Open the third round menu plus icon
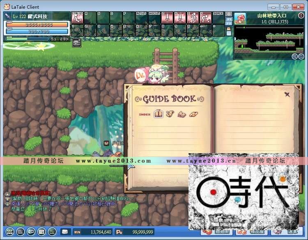This screenshot has width=308, height=240. coord(31,232)
